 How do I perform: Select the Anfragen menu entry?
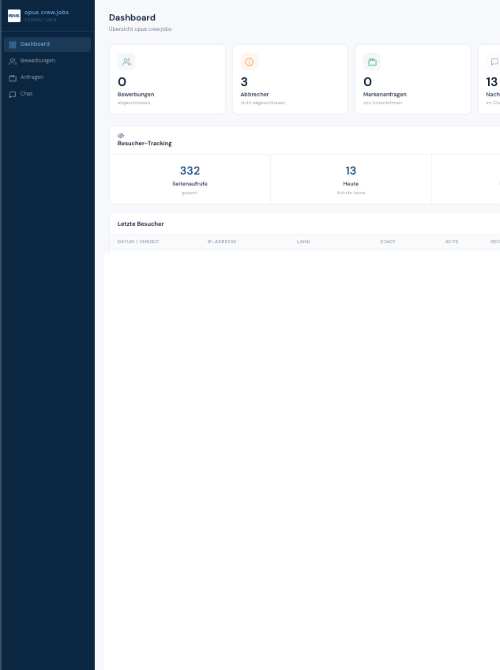tap(31, 77)
